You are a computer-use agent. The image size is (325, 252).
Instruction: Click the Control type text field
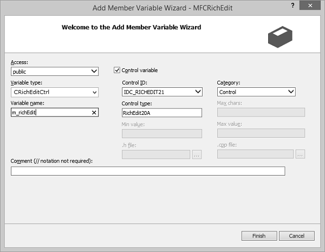click(x=162, y=113)
